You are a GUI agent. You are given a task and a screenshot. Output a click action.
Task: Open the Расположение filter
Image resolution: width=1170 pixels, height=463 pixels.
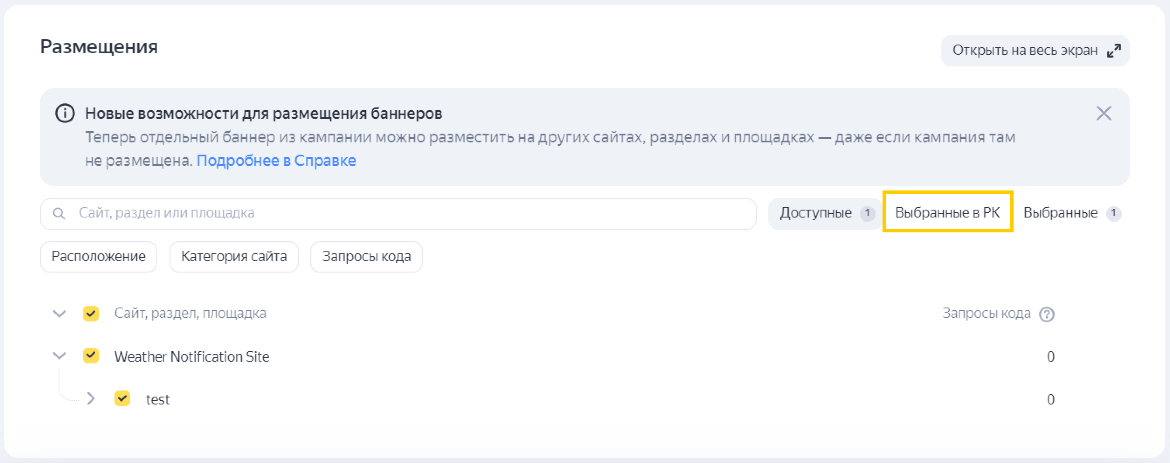tap(99, 256)
